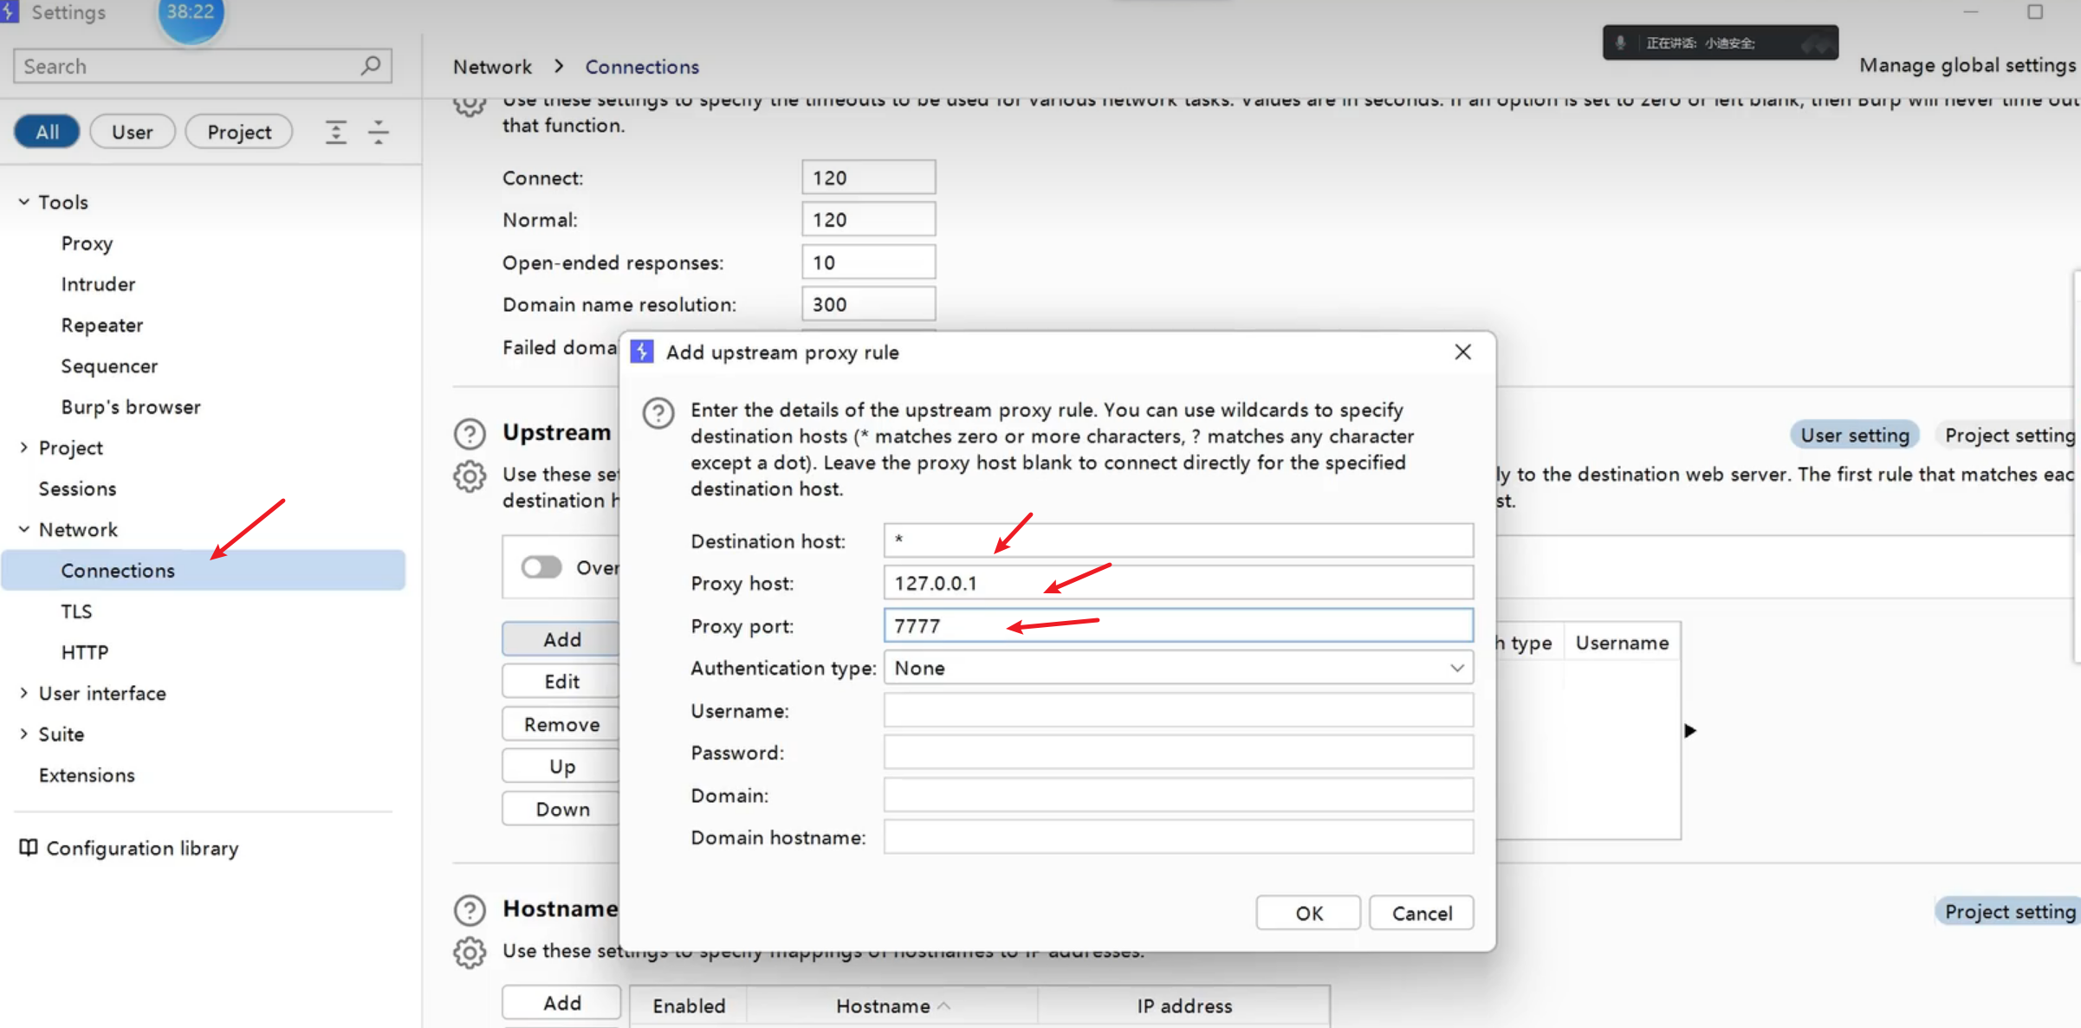The width and height of the screenshot is (2081, 1028).
Task: Toggle the Override options switch
Action: 541,567
